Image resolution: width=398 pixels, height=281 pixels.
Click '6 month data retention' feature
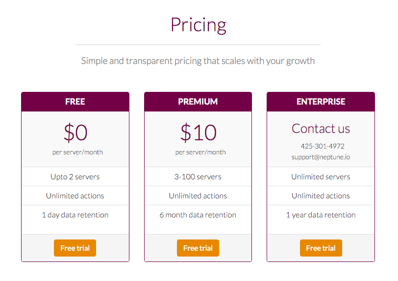click(x=198, y=215)
